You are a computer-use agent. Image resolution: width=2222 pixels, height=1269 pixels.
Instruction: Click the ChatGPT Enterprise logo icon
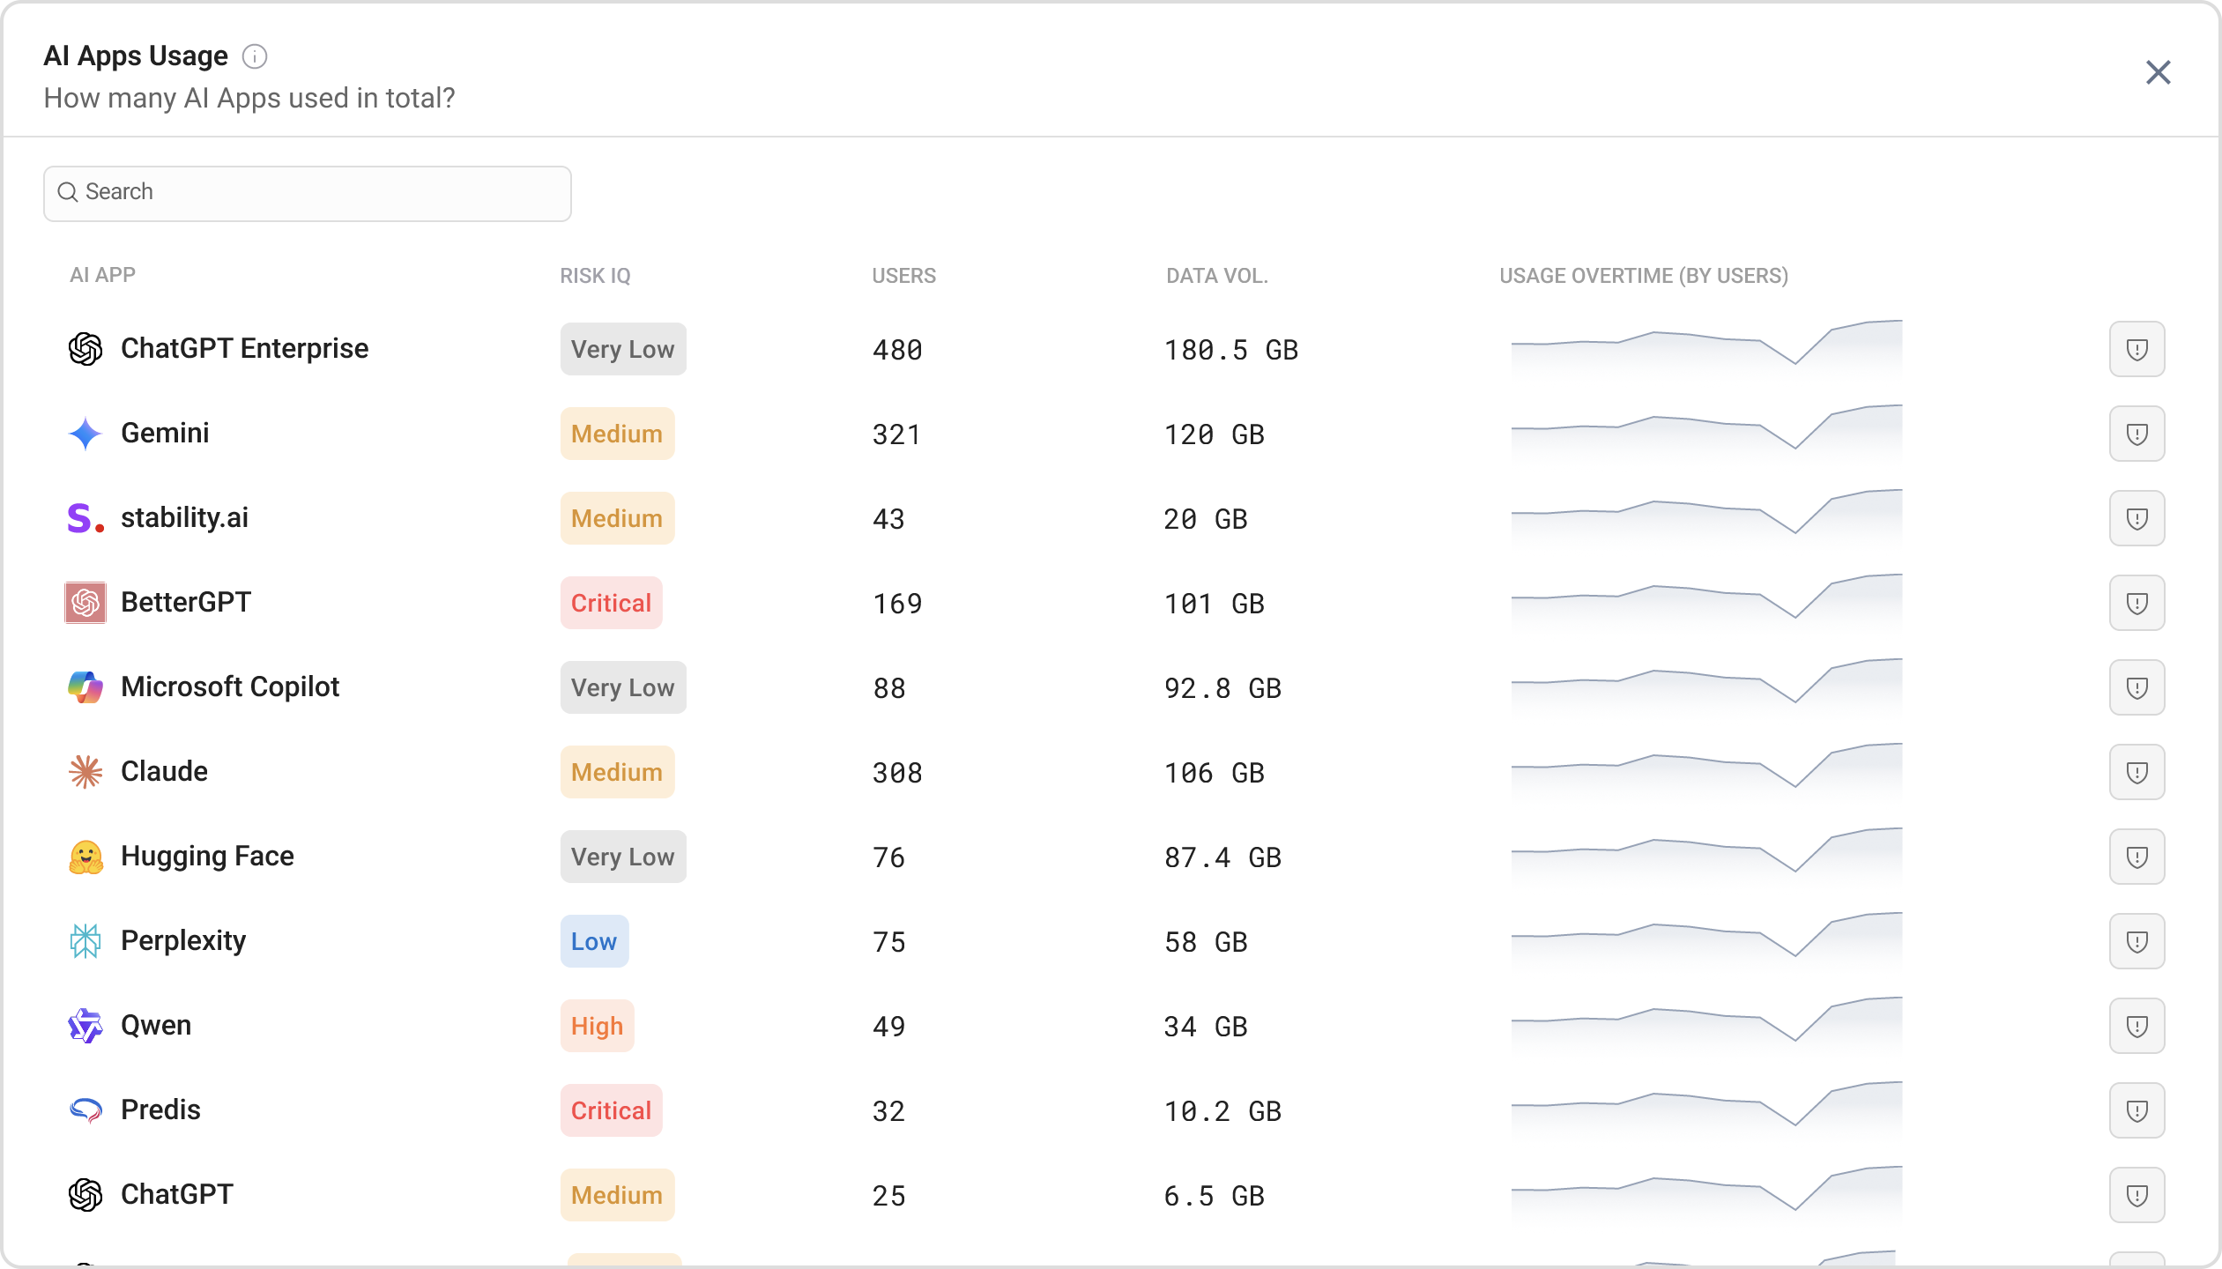click(85, 348)
